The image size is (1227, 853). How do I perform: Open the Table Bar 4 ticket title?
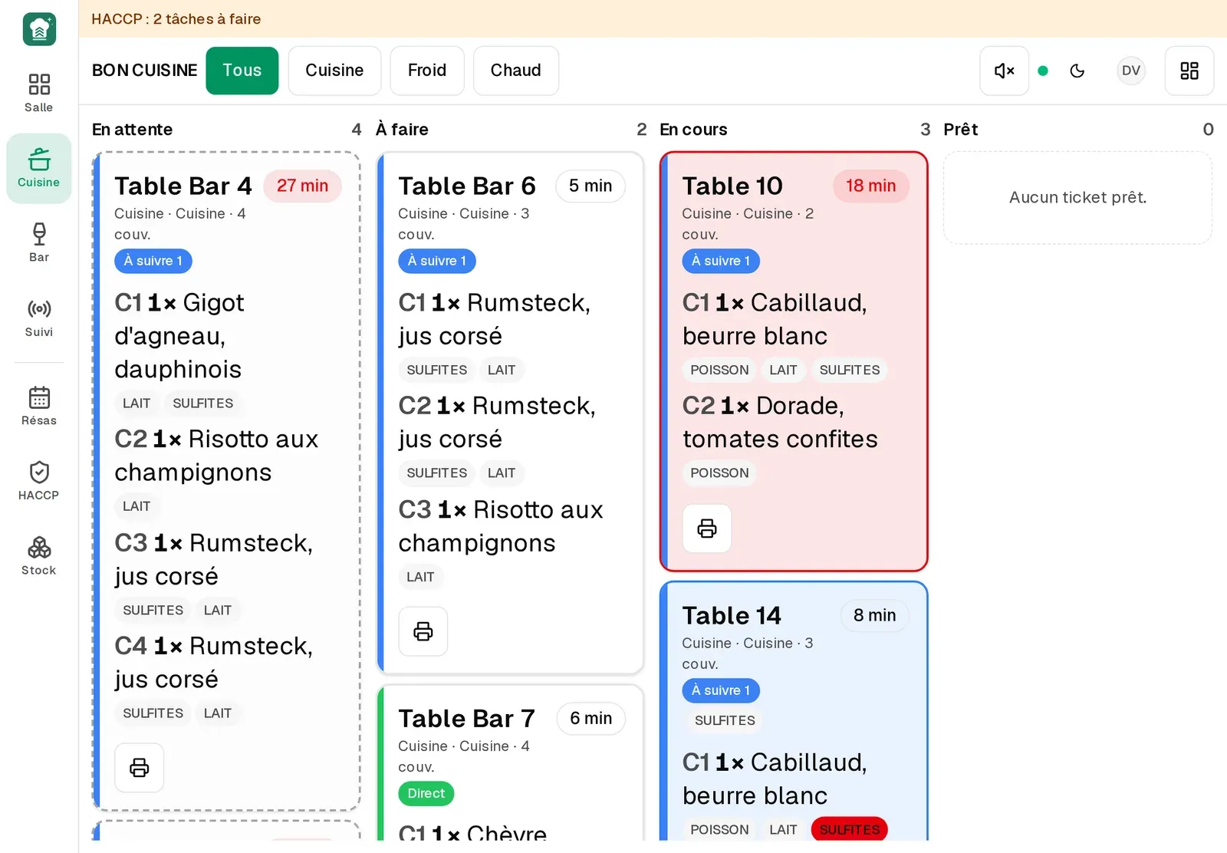(183, 186)
